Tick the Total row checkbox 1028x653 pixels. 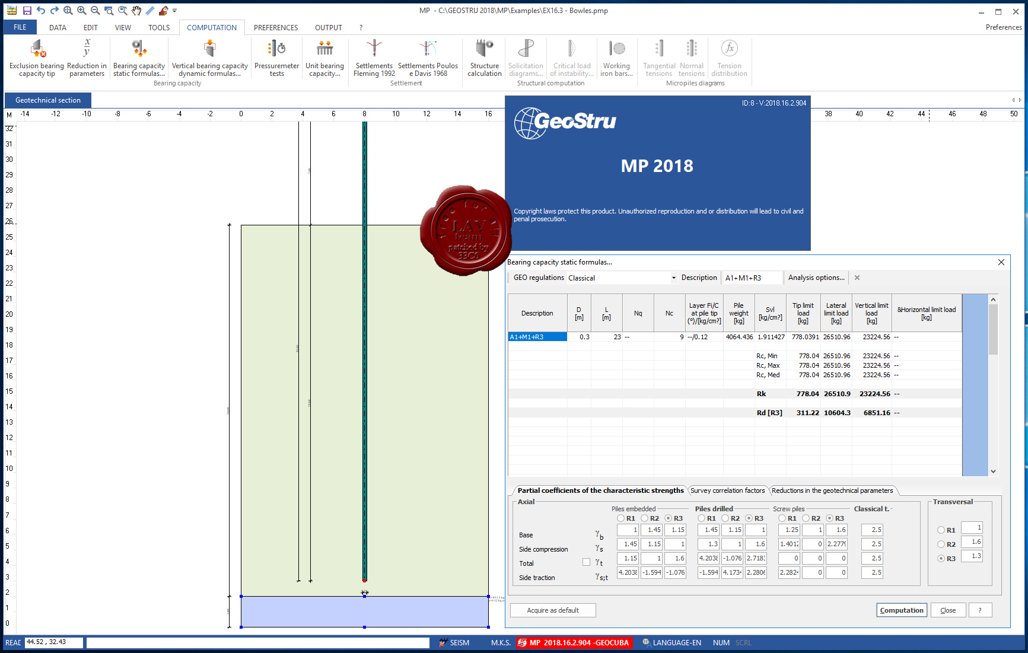pyautogui.click(x=586, y=562)
